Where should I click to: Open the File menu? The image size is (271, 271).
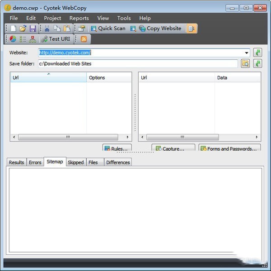pyautogui.click(x=14, y=18)
